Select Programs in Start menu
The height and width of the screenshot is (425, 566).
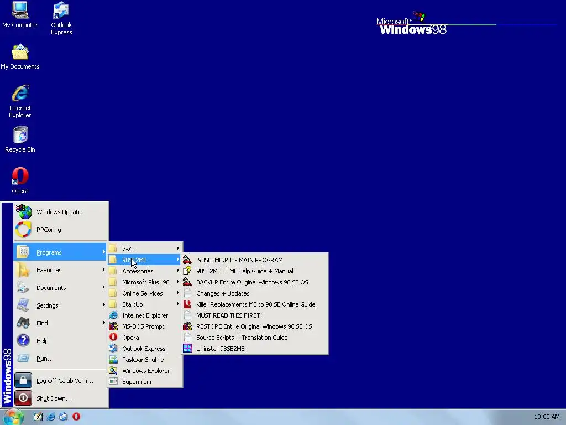(61, 252)
